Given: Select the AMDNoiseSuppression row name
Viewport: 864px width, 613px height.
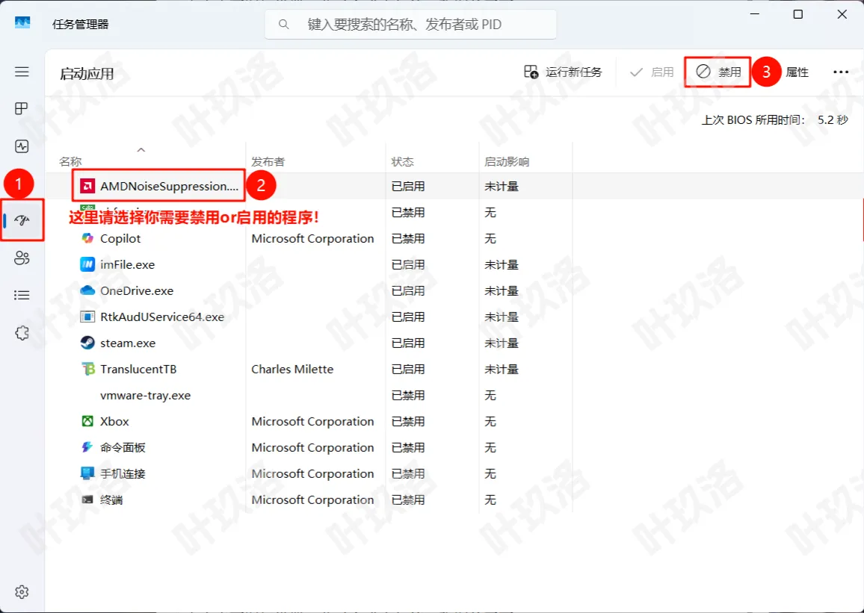Looking at the screenshot, I should tap(169, 186).
